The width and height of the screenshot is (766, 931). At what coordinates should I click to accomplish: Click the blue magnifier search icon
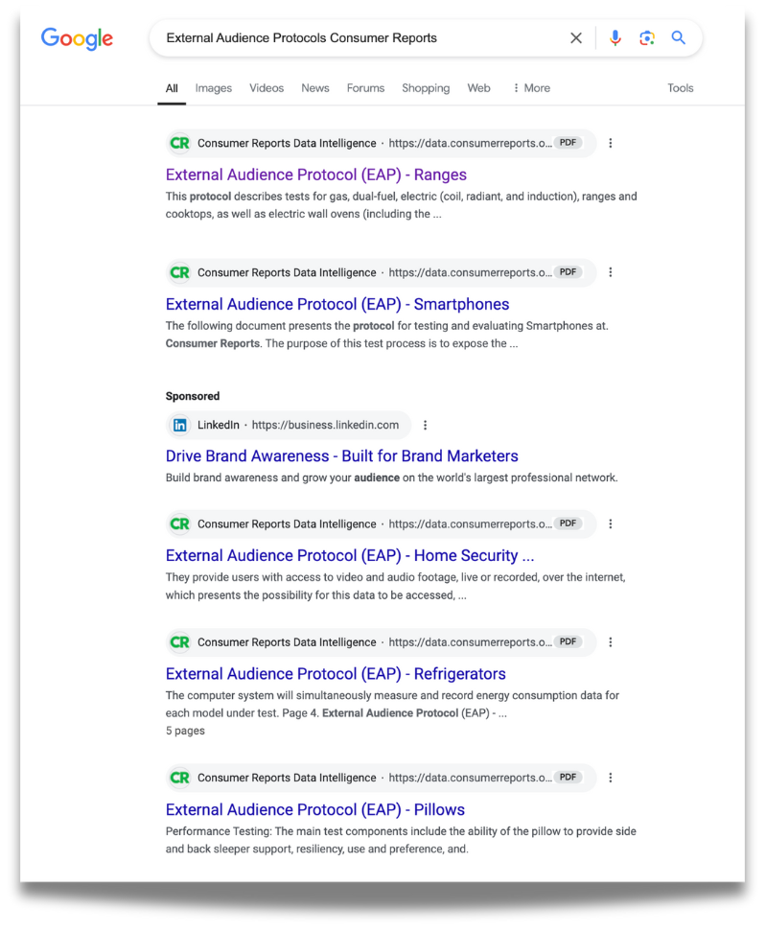[678, 38]
